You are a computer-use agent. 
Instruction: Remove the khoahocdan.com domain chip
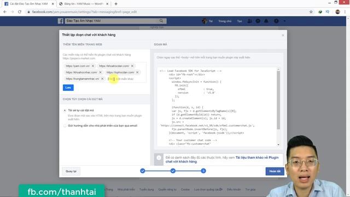132,66
